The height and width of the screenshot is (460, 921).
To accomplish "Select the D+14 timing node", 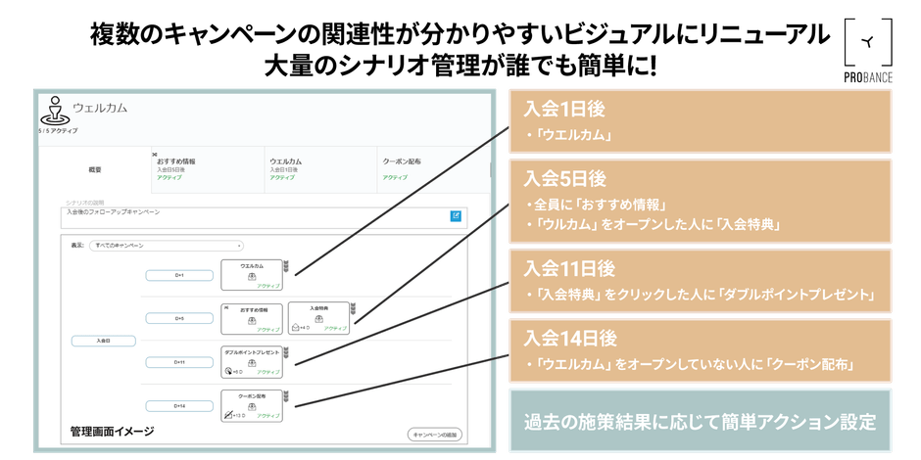I will tap(179, 406).
